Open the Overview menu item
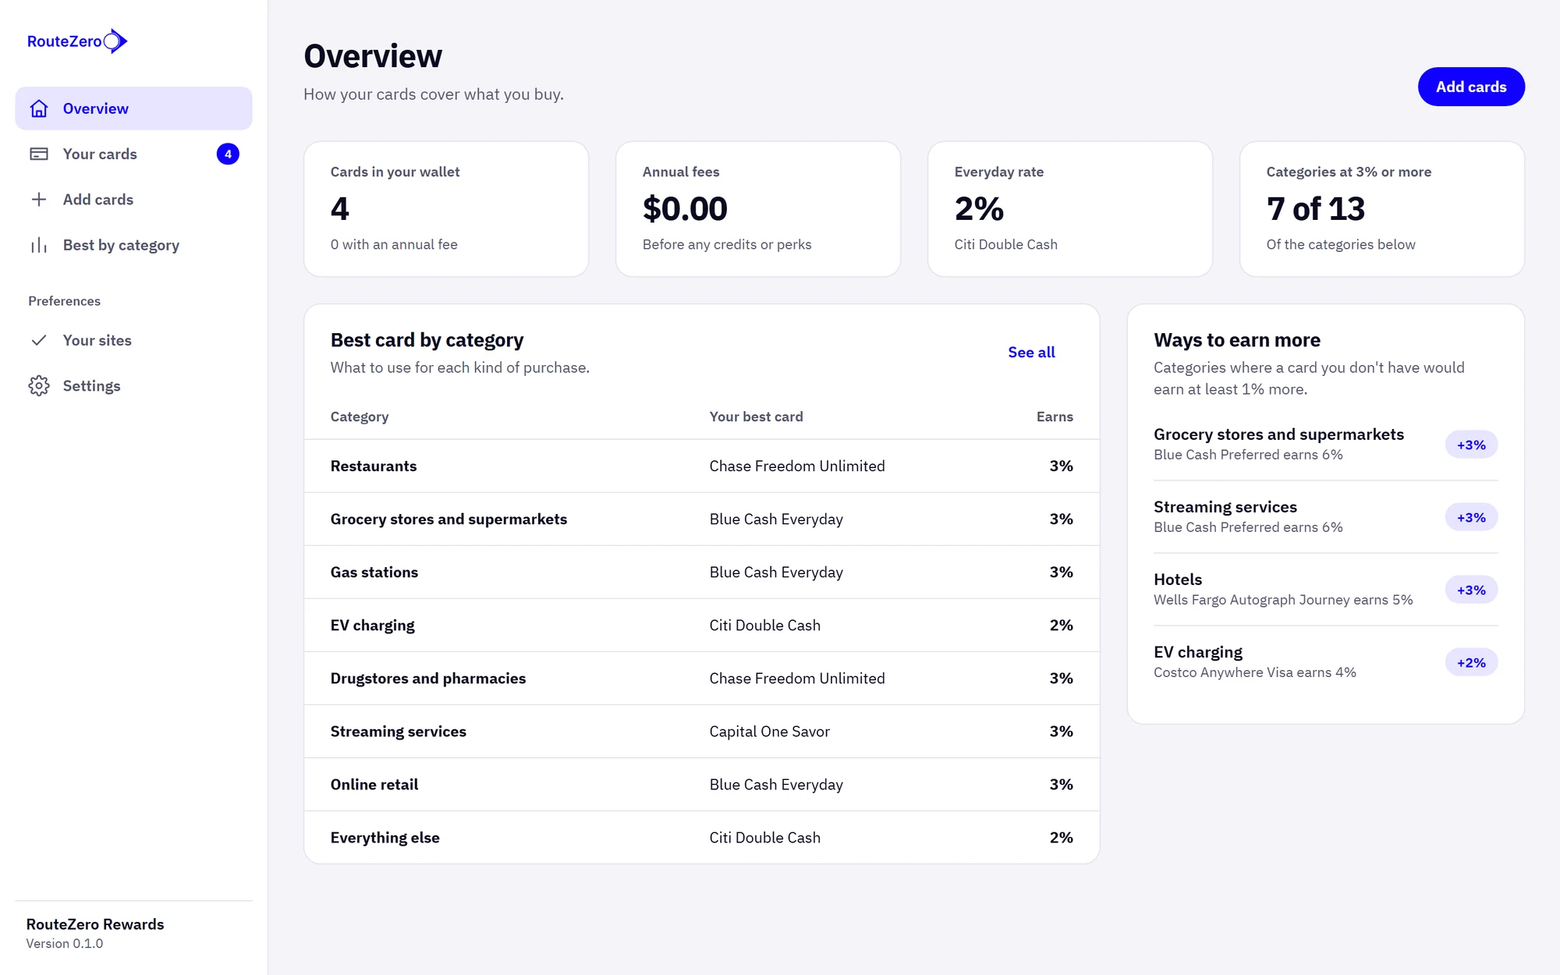1560x975 pixels. pos(133,108)
